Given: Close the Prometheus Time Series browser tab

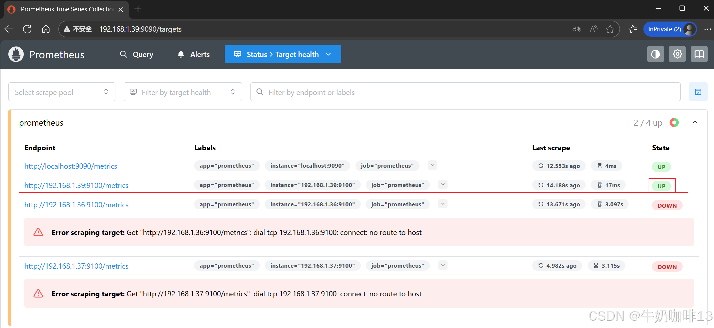Looking at the screenshot, I should 121,9.
